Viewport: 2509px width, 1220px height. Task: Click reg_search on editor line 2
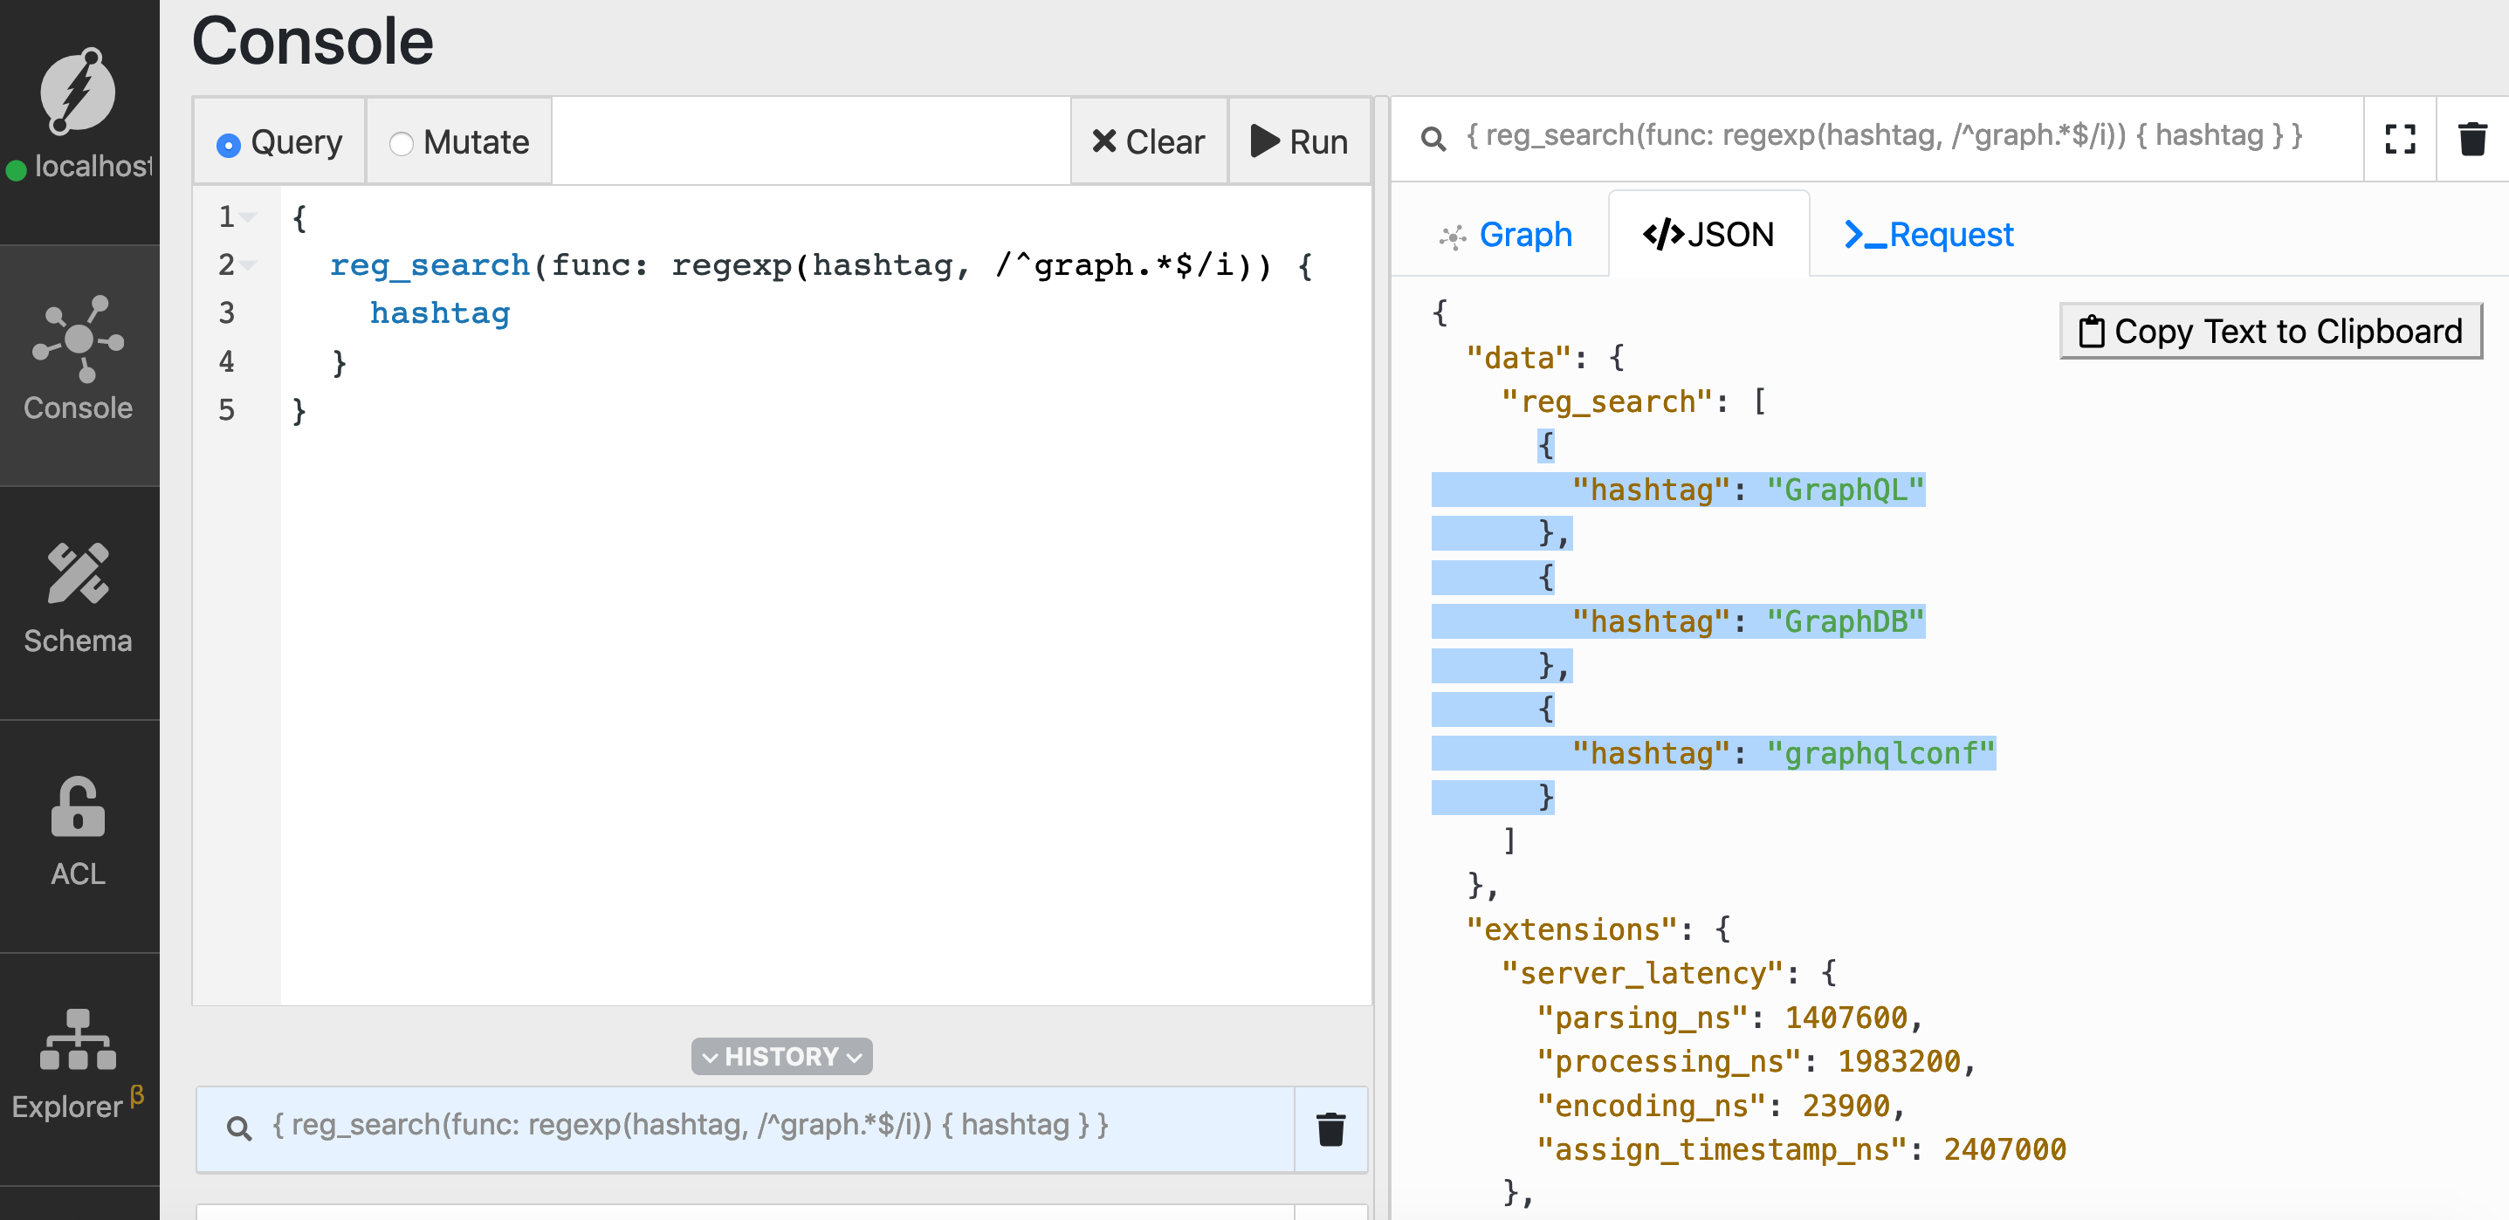[430, 264]
